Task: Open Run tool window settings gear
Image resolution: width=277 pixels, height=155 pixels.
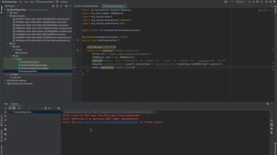Action: tap(267, 104)
